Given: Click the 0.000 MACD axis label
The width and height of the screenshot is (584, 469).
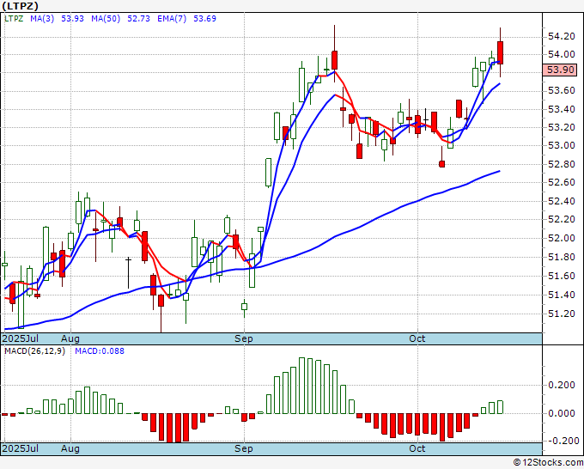Looking at the screenshot, I should point(562,413).
